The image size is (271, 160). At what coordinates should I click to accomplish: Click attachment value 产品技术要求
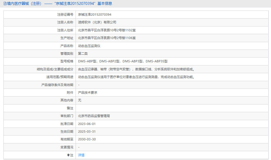(x=87, y=93)
